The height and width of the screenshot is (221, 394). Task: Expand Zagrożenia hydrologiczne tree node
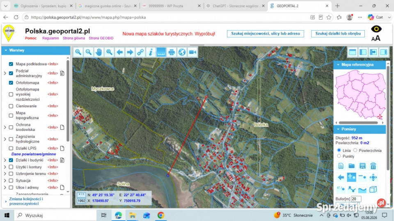pos(5,139)
